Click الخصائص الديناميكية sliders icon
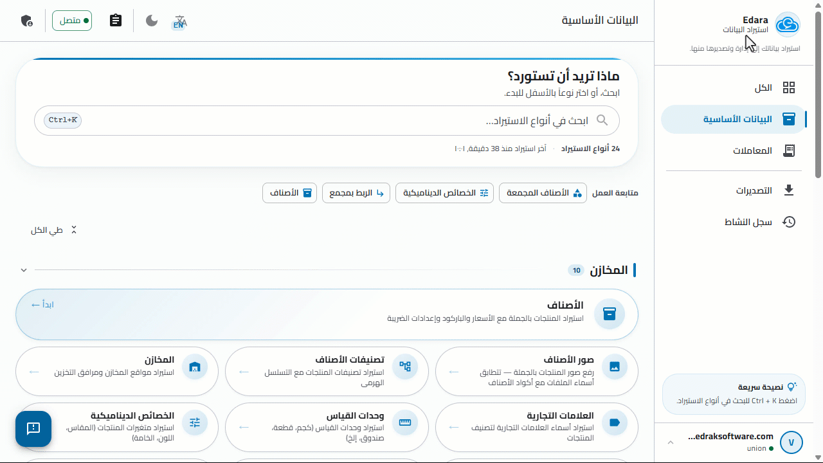The height and width of the screenshot is (463, 823). (195, 422)
